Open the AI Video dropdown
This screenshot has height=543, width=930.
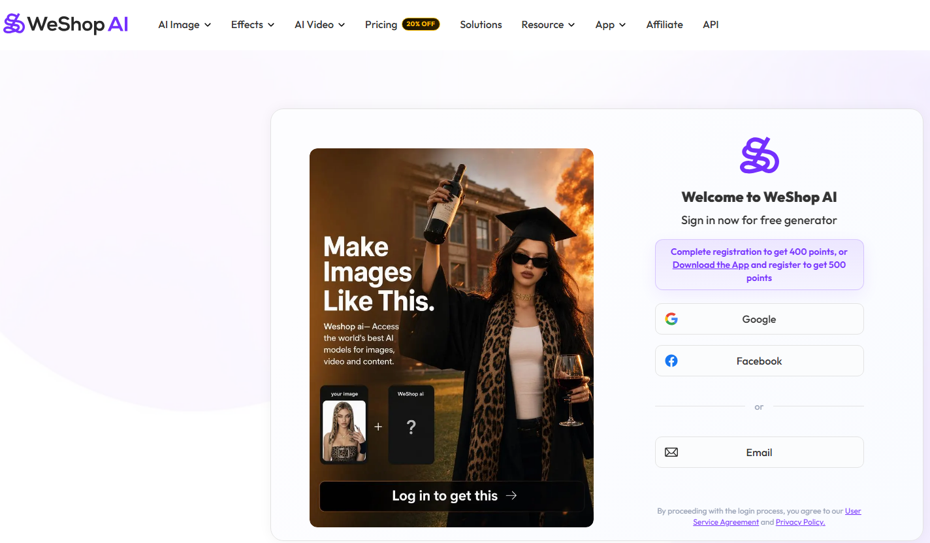point(320,25)
